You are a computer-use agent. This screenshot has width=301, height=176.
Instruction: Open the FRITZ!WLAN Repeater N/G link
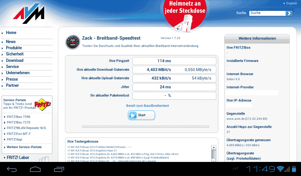[x=26, y=128]
